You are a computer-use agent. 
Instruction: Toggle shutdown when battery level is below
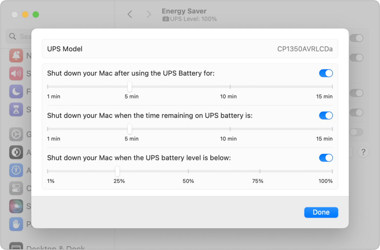pyautogui.click(x=326, y=158)
